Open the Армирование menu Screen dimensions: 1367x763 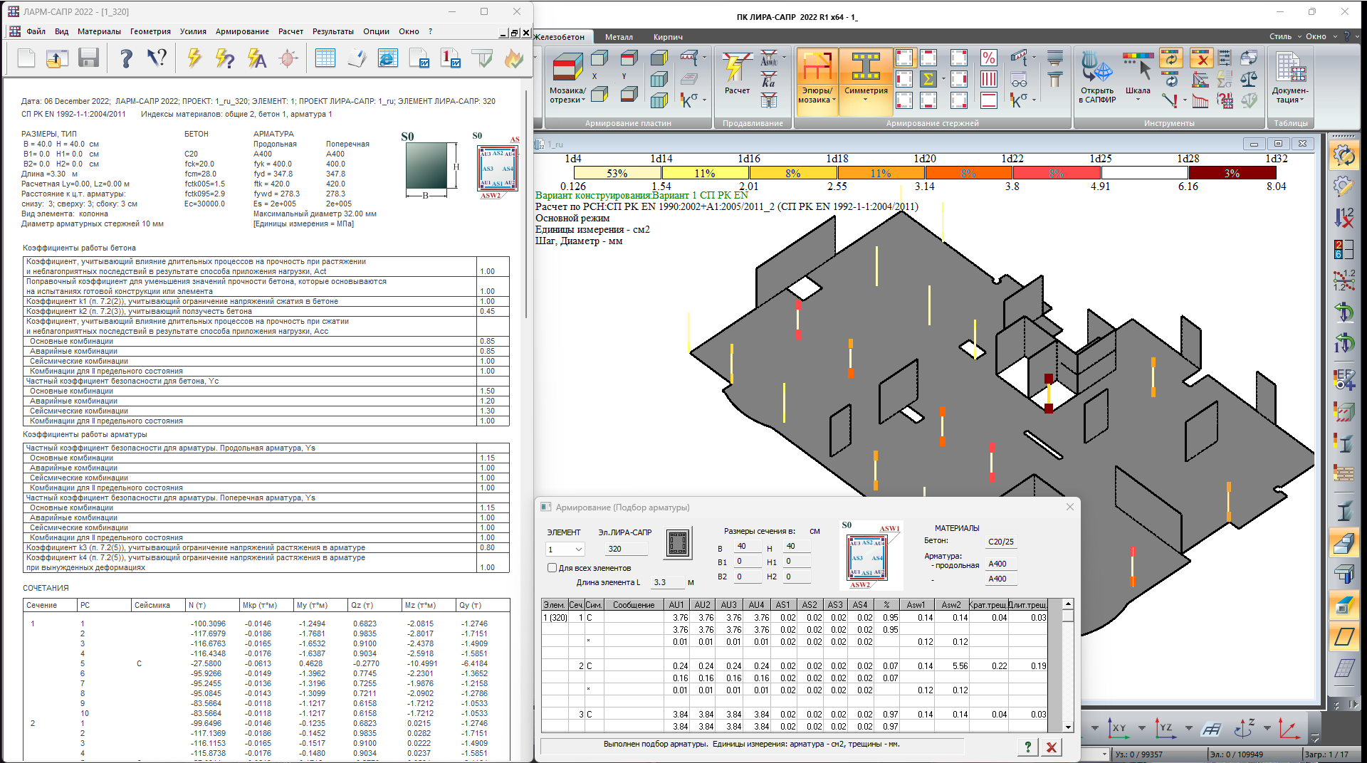242,31
